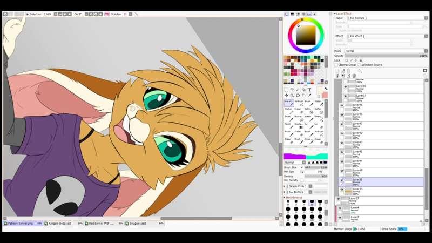Select Layer44 in the layer list

tap(381, 163)
